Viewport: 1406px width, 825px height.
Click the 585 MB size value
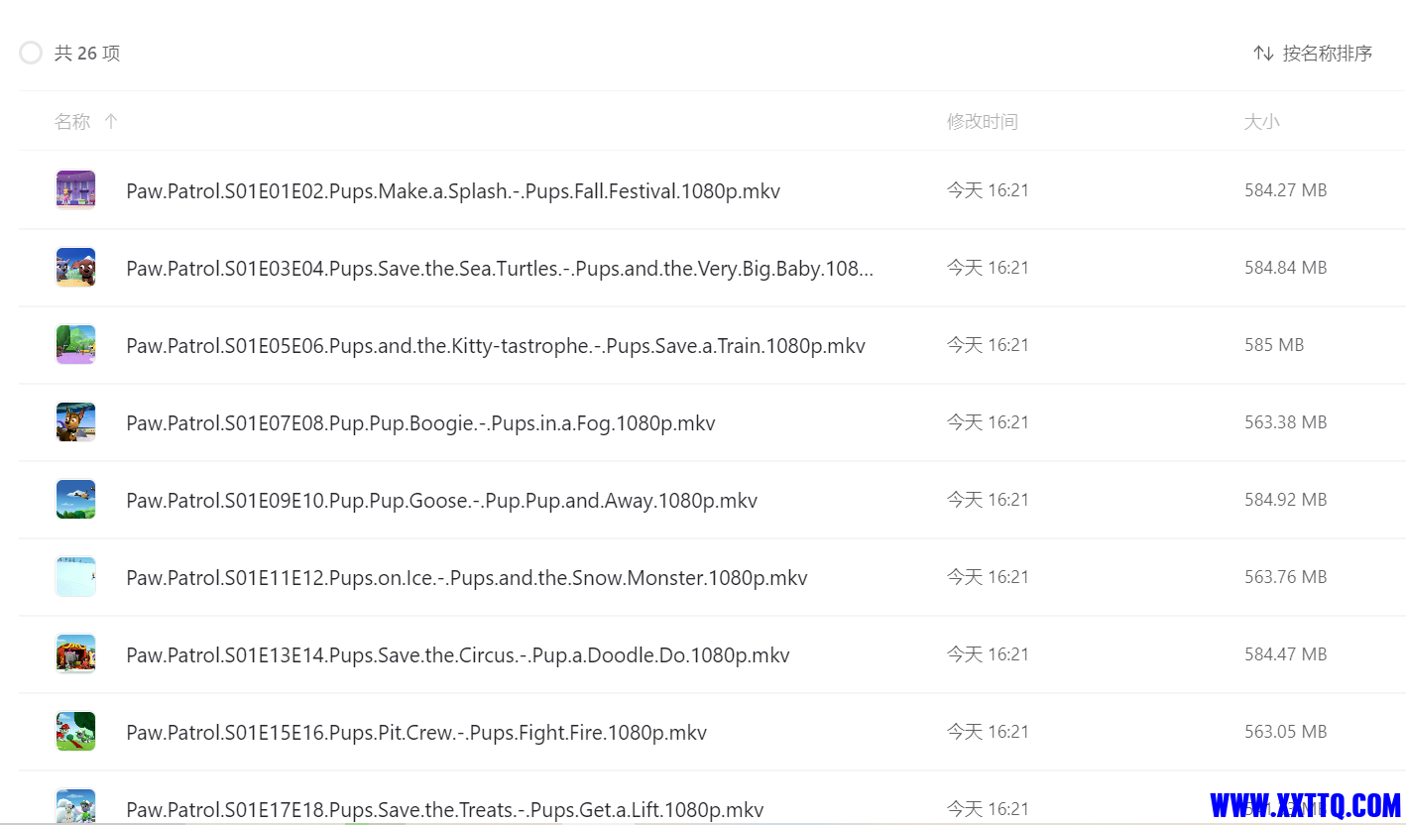tap(1274, 344)
